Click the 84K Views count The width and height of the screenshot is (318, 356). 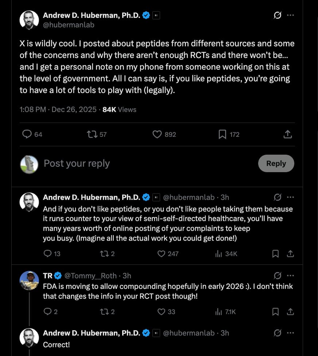[119, 109]
